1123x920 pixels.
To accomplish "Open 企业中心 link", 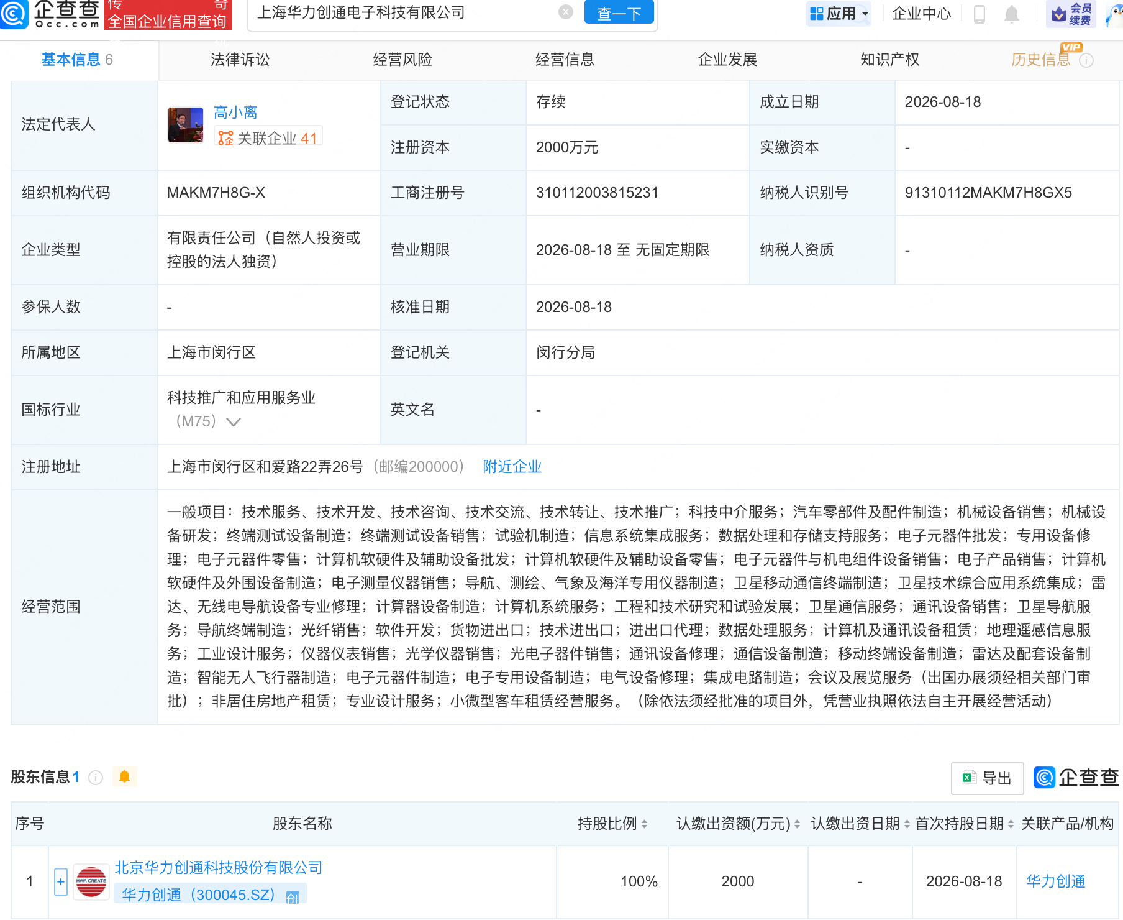I will (x=922, y=14).
